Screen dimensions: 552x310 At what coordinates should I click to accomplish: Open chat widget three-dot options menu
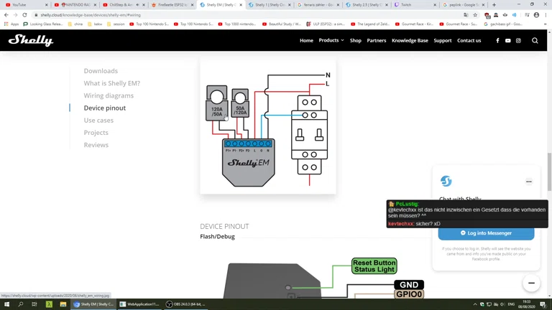[529, 182]
